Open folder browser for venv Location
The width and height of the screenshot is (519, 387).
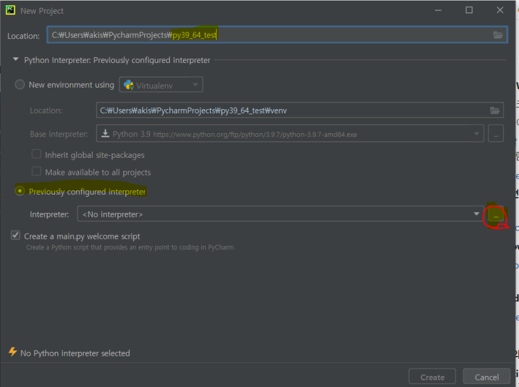point(495,110)
